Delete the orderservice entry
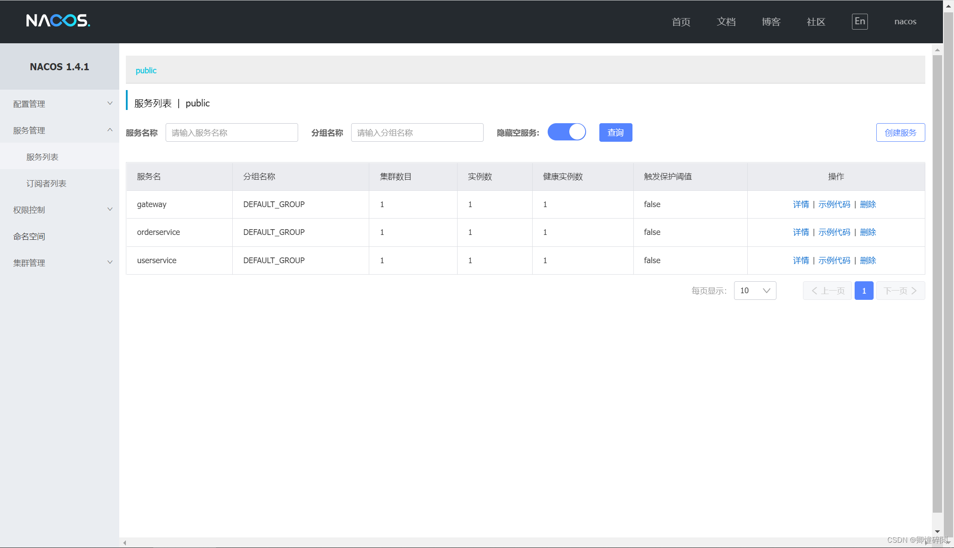Viewport: 954px width, 548px height. [868, 232]
